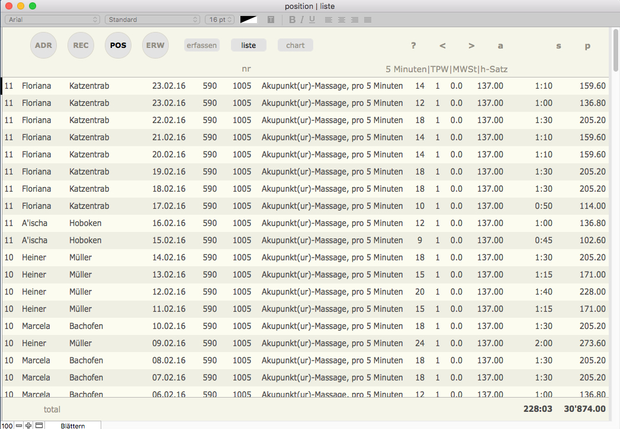
Task: Open the Arial font dropdown
Action: pyautogui.click(x=52, y=20)
